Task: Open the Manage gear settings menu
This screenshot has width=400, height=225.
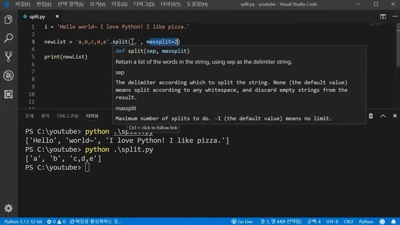Action: (x=8, y=208)
